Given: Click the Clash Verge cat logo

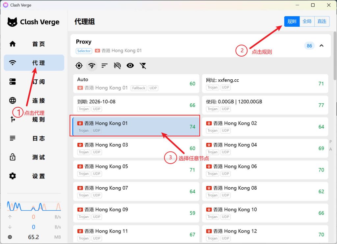Looking at the screenshot, I should 13,22.
